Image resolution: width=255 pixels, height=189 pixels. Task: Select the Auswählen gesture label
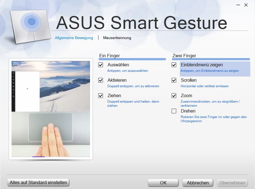click(x=118, y=65)
